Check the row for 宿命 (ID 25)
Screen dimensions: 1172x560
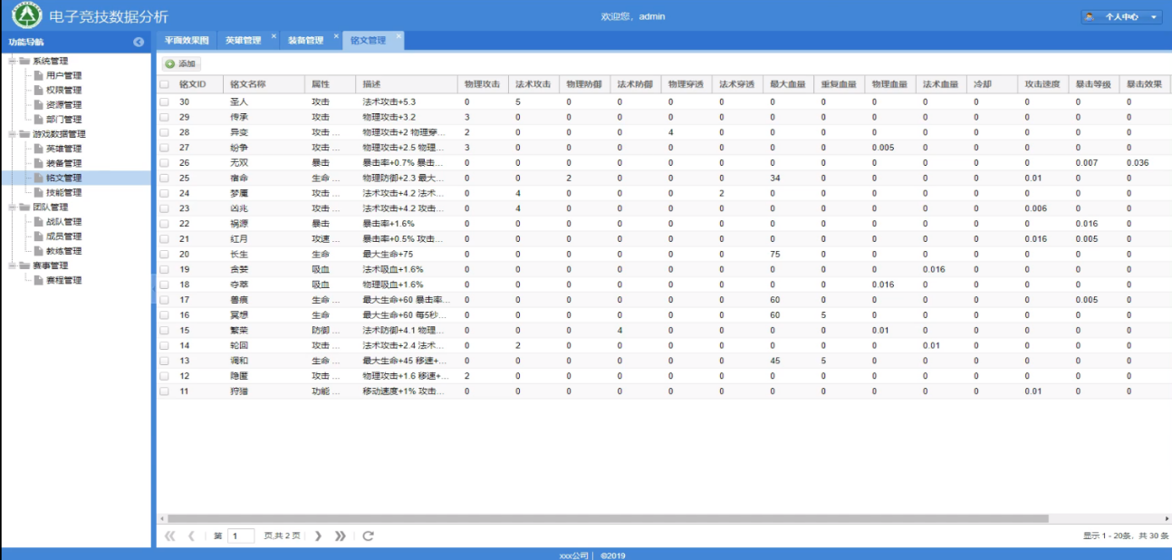pos(164,178)
